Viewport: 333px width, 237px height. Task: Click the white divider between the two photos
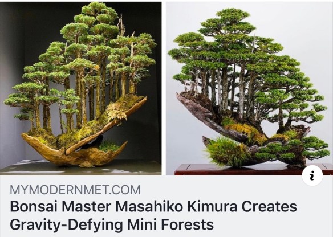164,88
